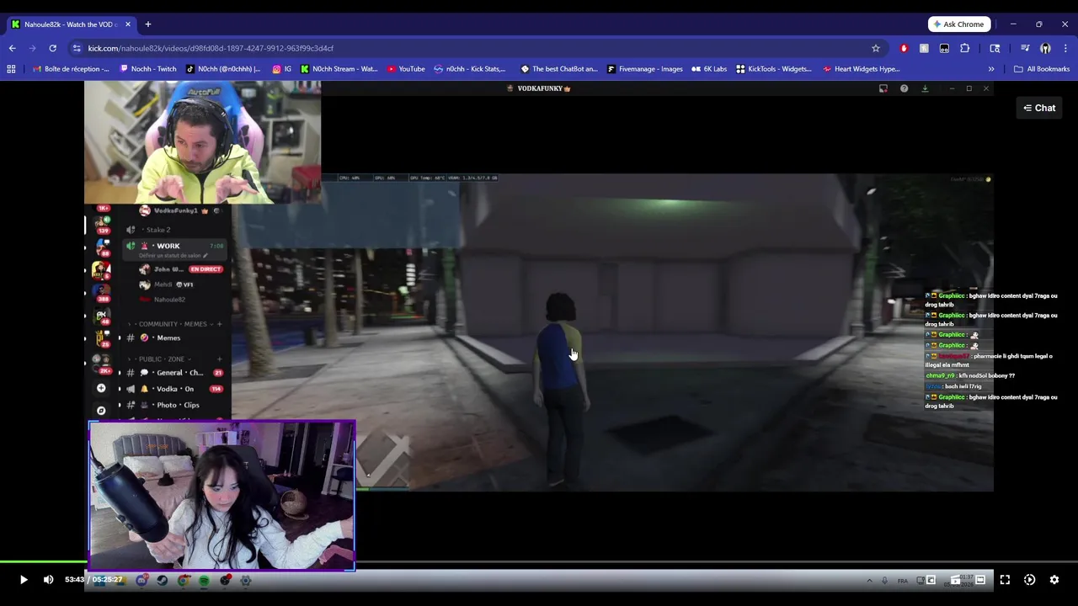Click the EN DIRECT badge in the stream
Viewport: 1078px width, 606px height.
[x=205, y=269]
